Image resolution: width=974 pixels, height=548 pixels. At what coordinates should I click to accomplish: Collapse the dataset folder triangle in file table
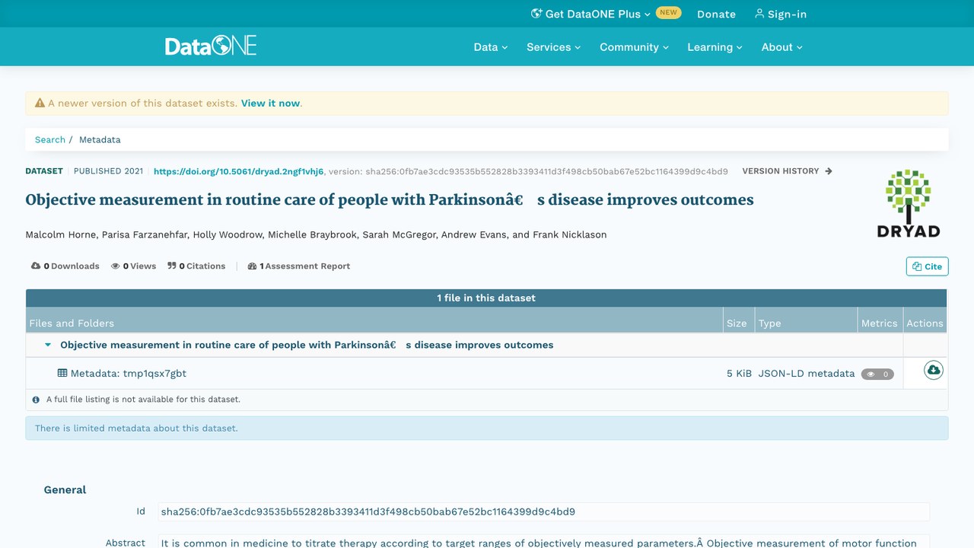coord(48,345)
